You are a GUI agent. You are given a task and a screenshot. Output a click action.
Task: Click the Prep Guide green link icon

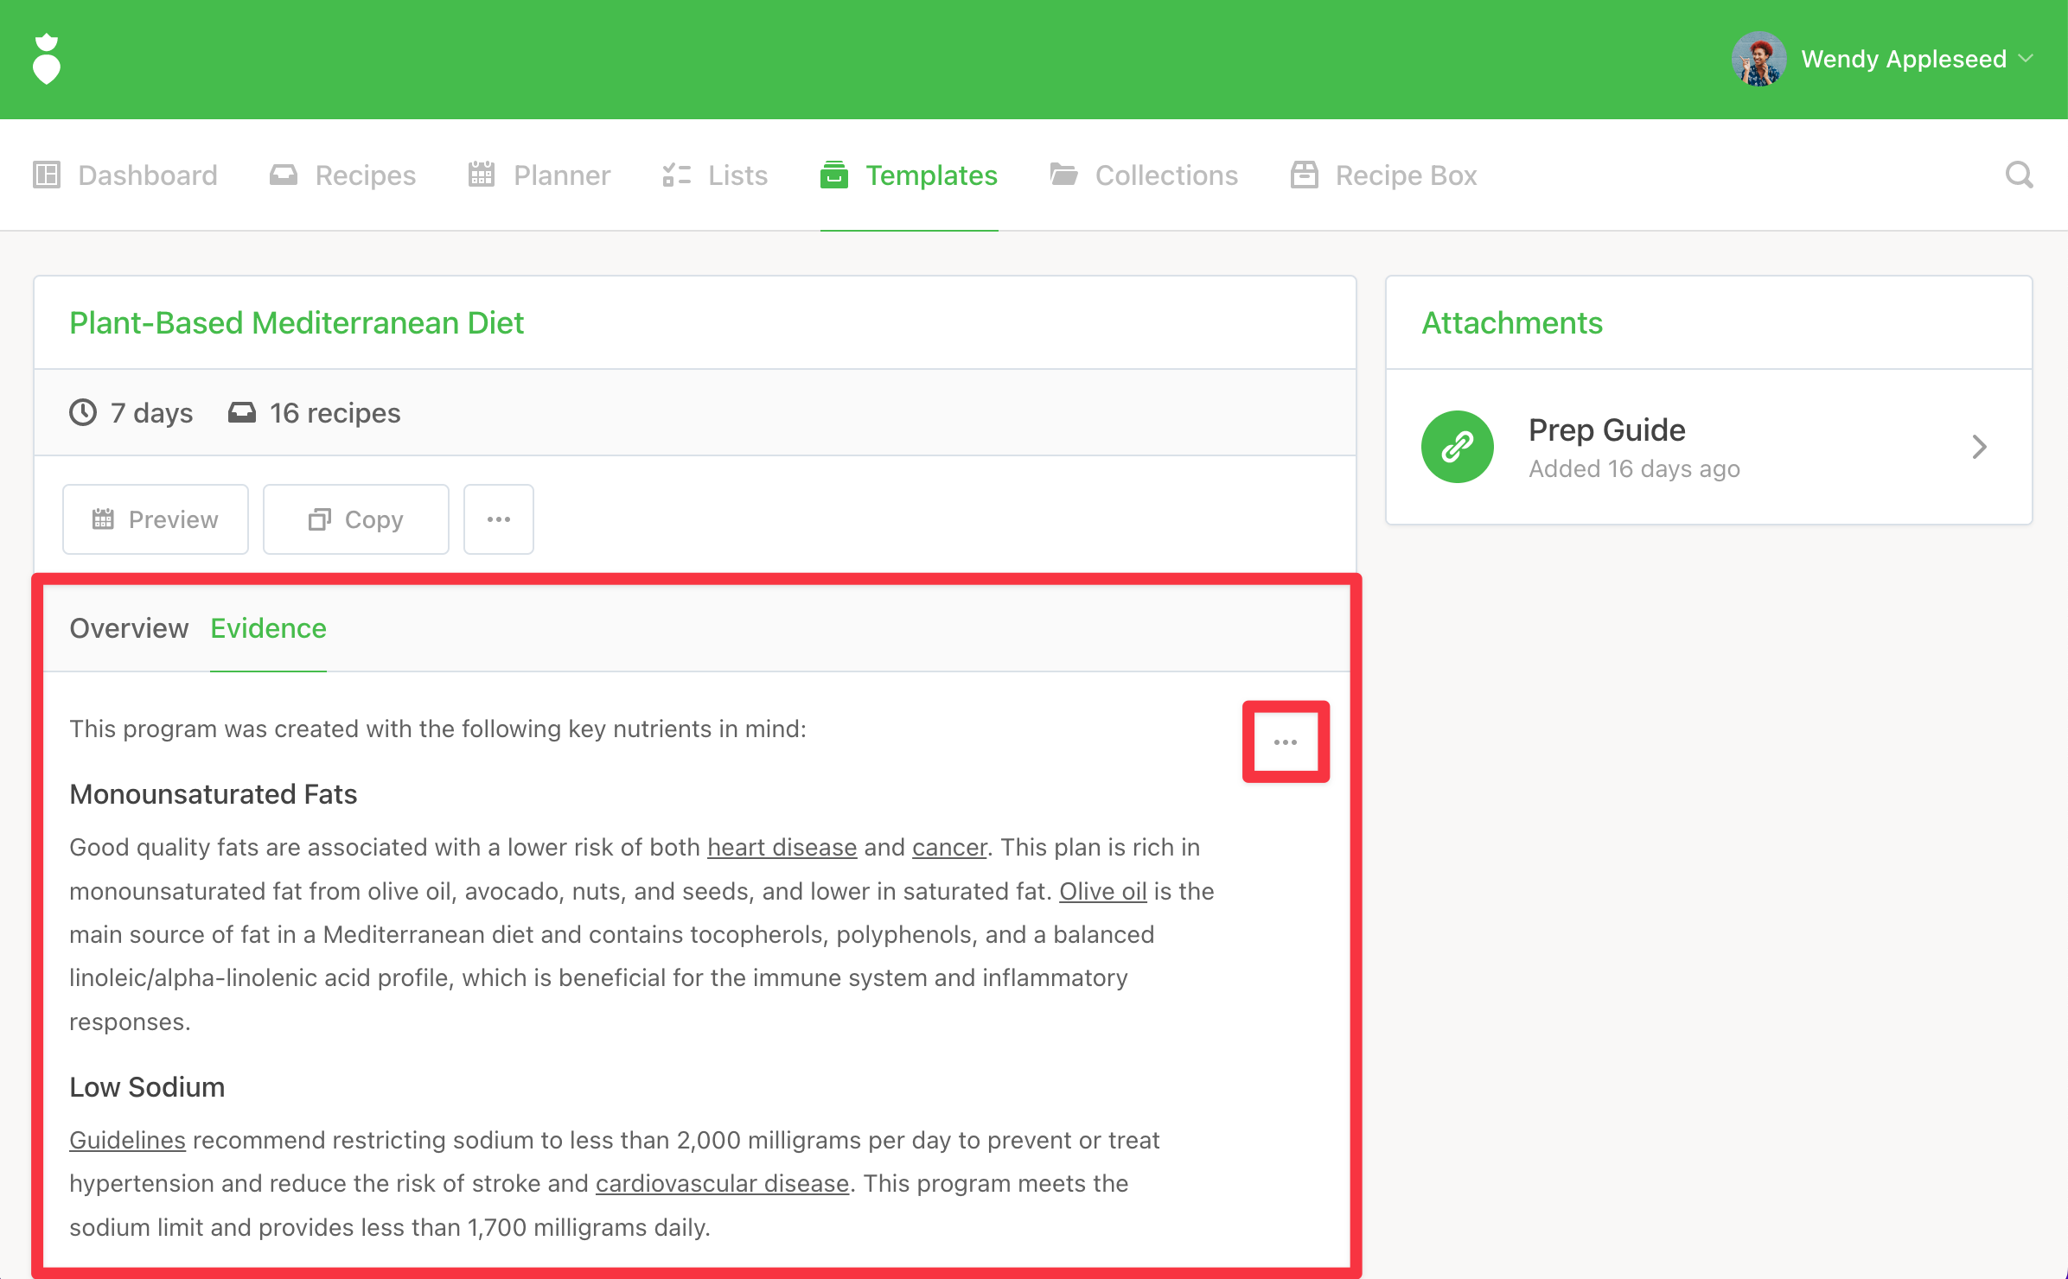(x=1458, y=447)
